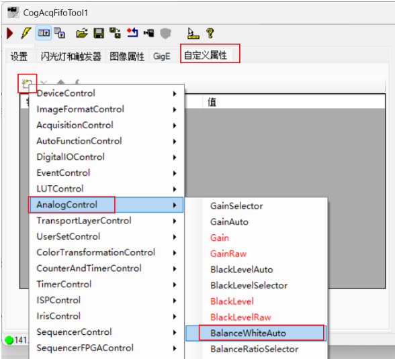Open the 自定义属性 tab
Viewport: 395px width, 359px height.
tap(206, 55)
